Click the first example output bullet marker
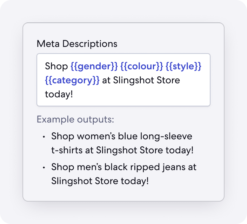 coord(44,136)
